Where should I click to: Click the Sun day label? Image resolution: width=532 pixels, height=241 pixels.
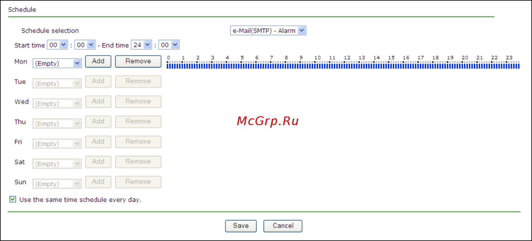point(20,182)
